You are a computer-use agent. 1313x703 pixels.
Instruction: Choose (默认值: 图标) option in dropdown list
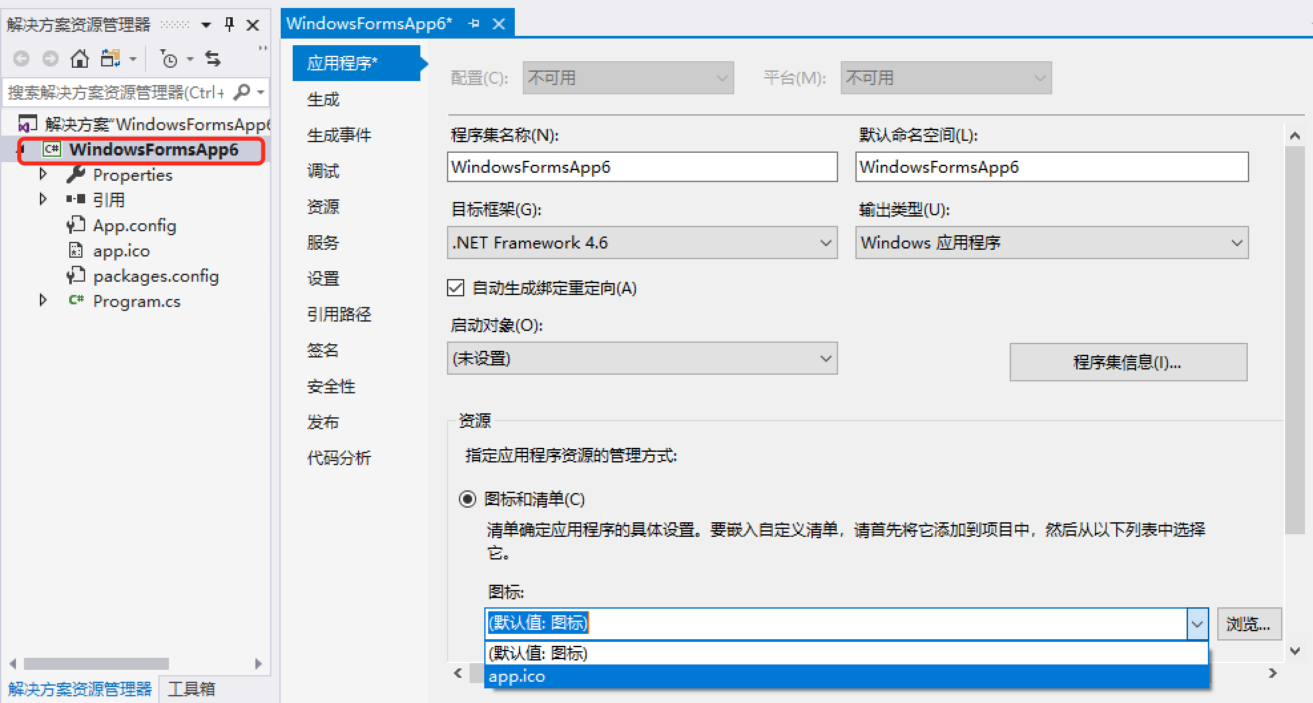coord(847,653)
